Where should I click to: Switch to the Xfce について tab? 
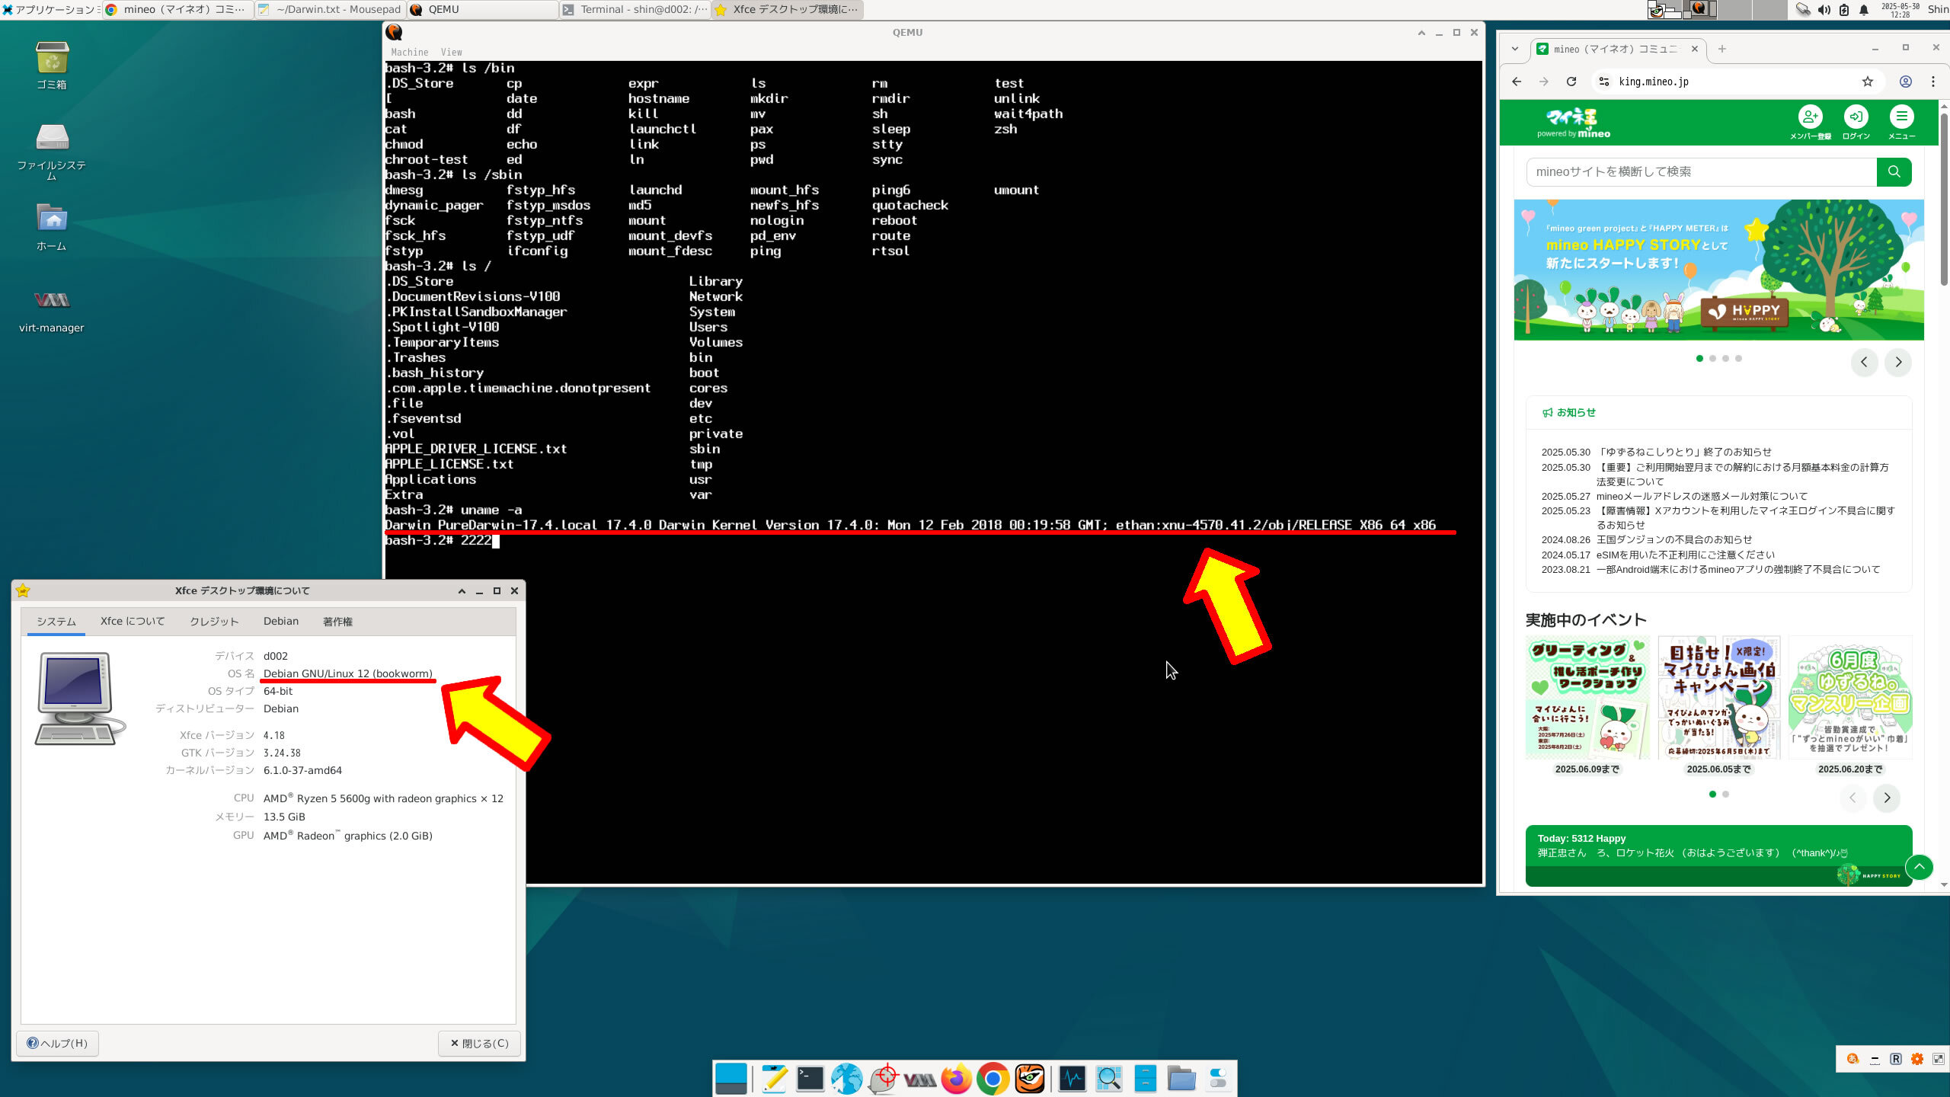[x=133, y=621]
